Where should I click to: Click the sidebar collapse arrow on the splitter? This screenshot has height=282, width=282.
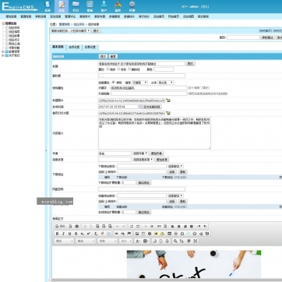click(x=47, y=150)
